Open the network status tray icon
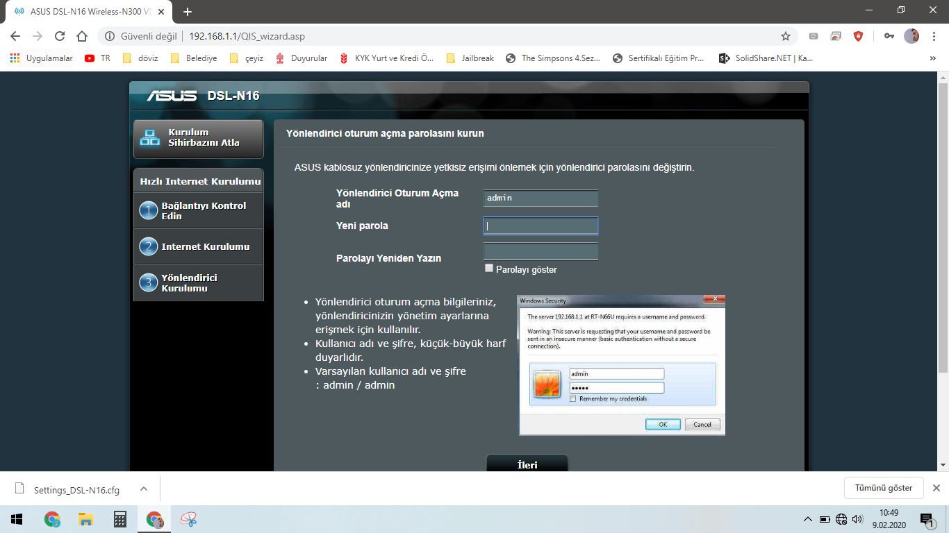This screenshot has height=533, width=949. pos(841,519)
